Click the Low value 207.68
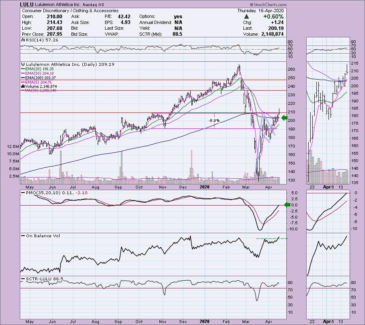The width and height of the screenshot is (365, 325). (x=54, y=28)
